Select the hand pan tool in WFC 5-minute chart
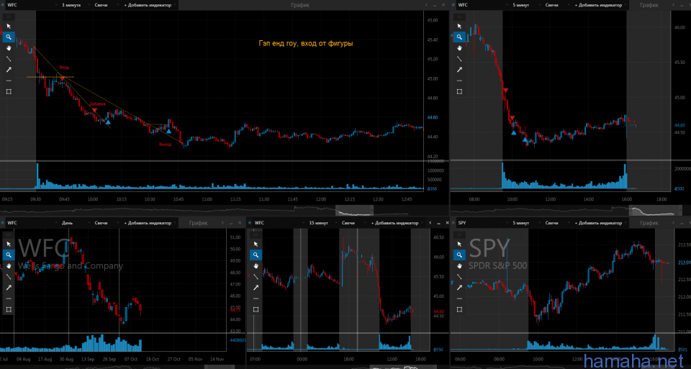 459,48
